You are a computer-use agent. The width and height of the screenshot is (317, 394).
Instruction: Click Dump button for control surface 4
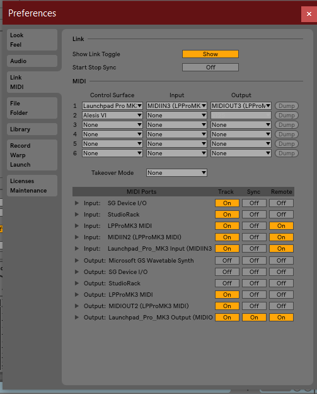coord(287,134)
